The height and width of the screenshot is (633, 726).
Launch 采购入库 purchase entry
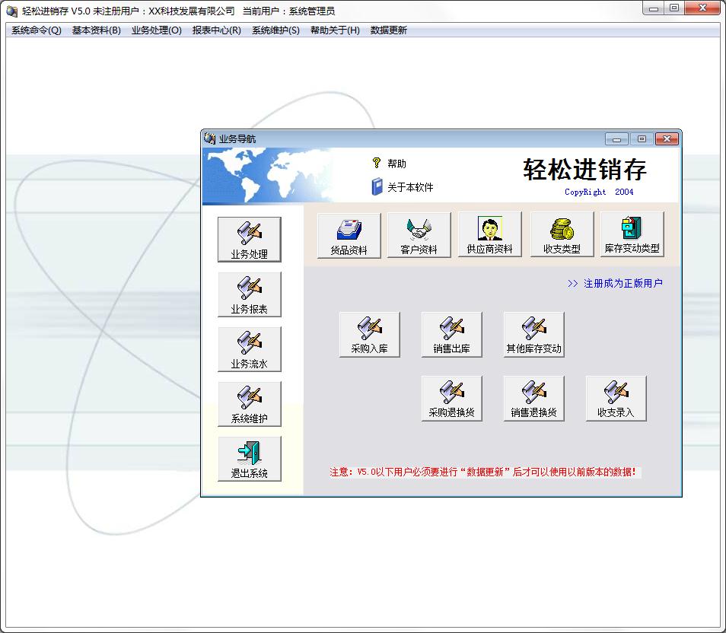[x=370, y=334]
